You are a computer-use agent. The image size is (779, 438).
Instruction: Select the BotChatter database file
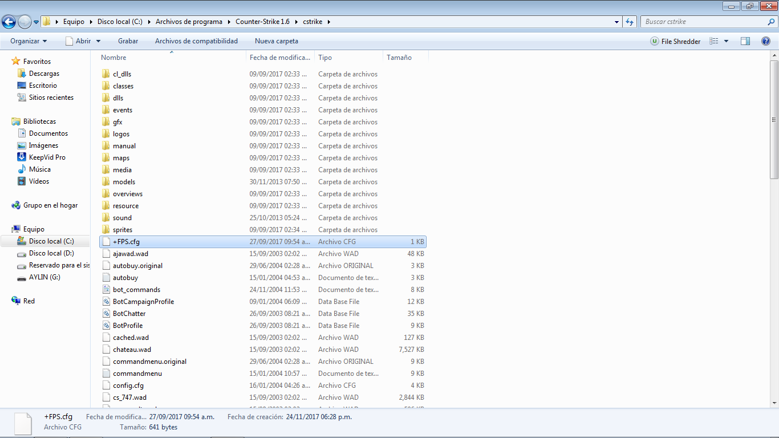point(129,314)
